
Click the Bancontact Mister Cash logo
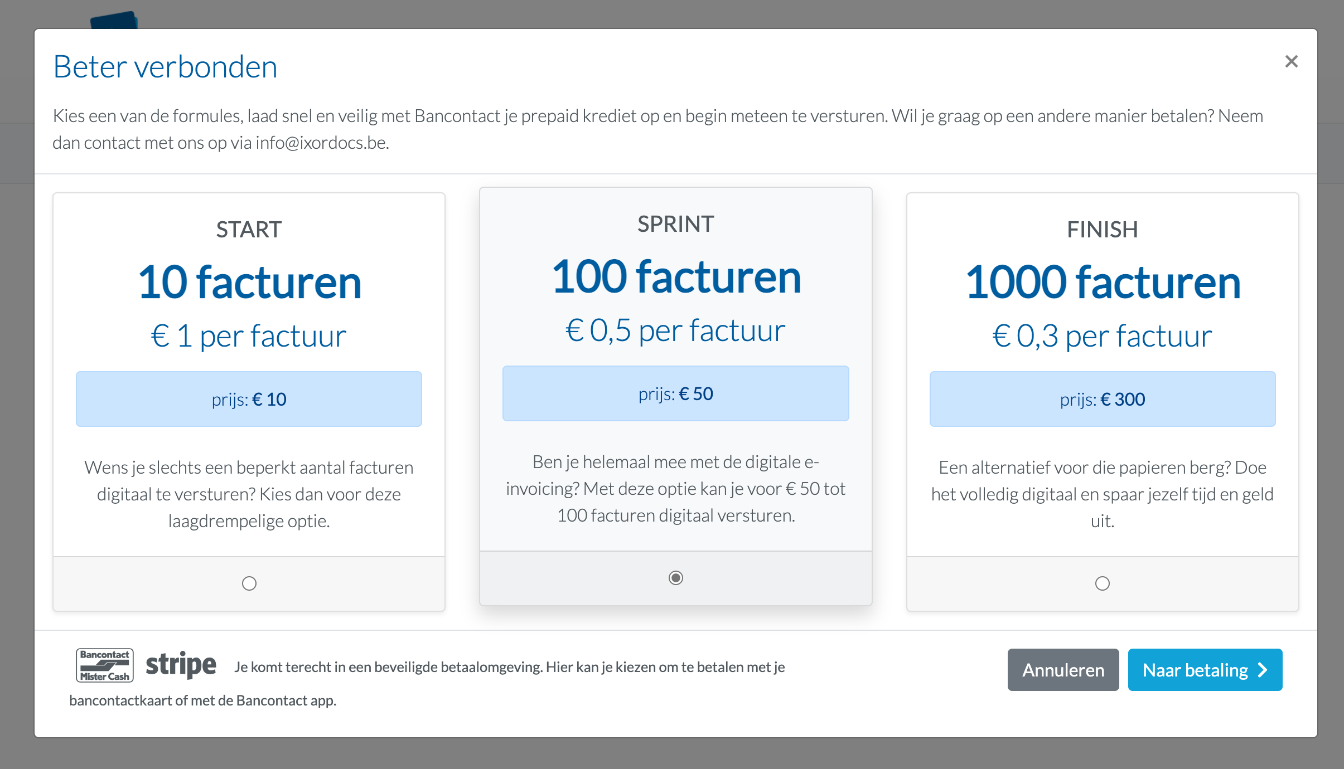[105, 665]
